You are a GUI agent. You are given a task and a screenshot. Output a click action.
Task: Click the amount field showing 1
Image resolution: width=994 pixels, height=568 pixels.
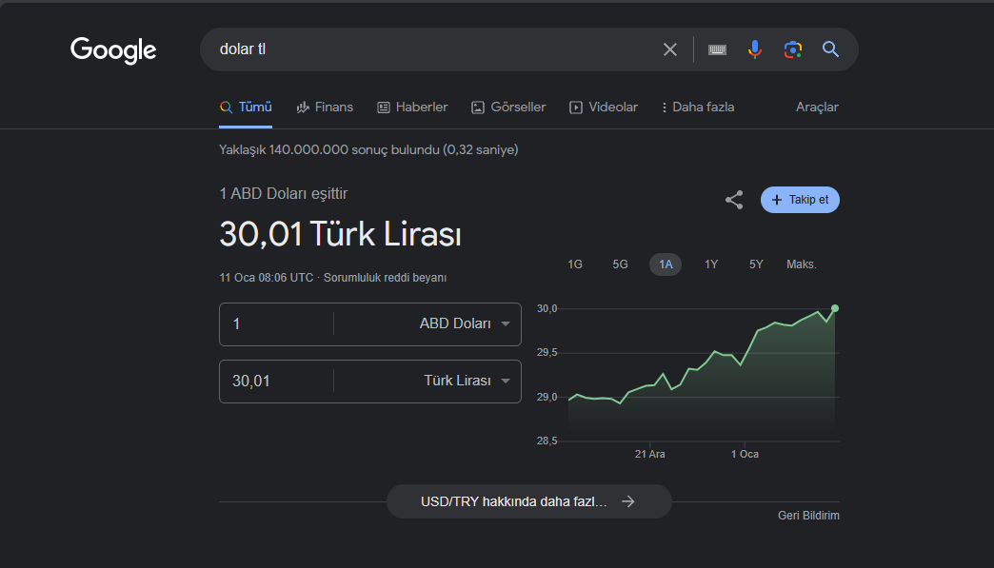277,324
